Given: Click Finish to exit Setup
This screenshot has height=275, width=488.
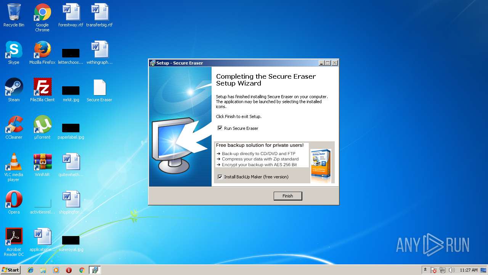Looking at the screenshot, I should (288, 196).
